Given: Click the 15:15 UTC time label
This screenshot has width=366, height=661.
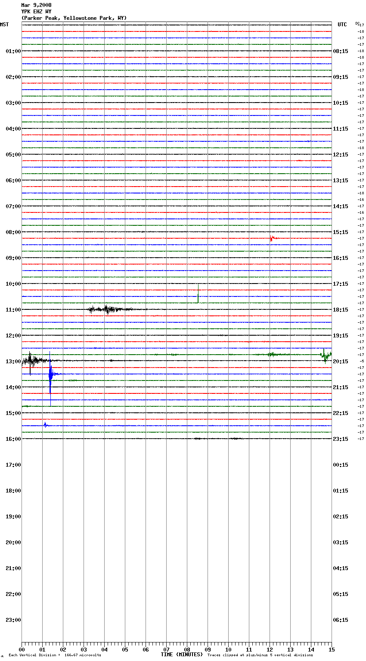Looking at the screenshot, I should pos(341,232).
